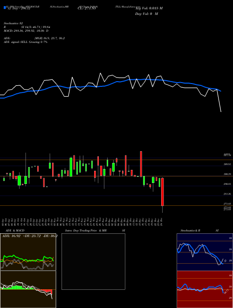233x308 pixels.
Task: Select the last long red candlestick
Action: click(162, 192)
